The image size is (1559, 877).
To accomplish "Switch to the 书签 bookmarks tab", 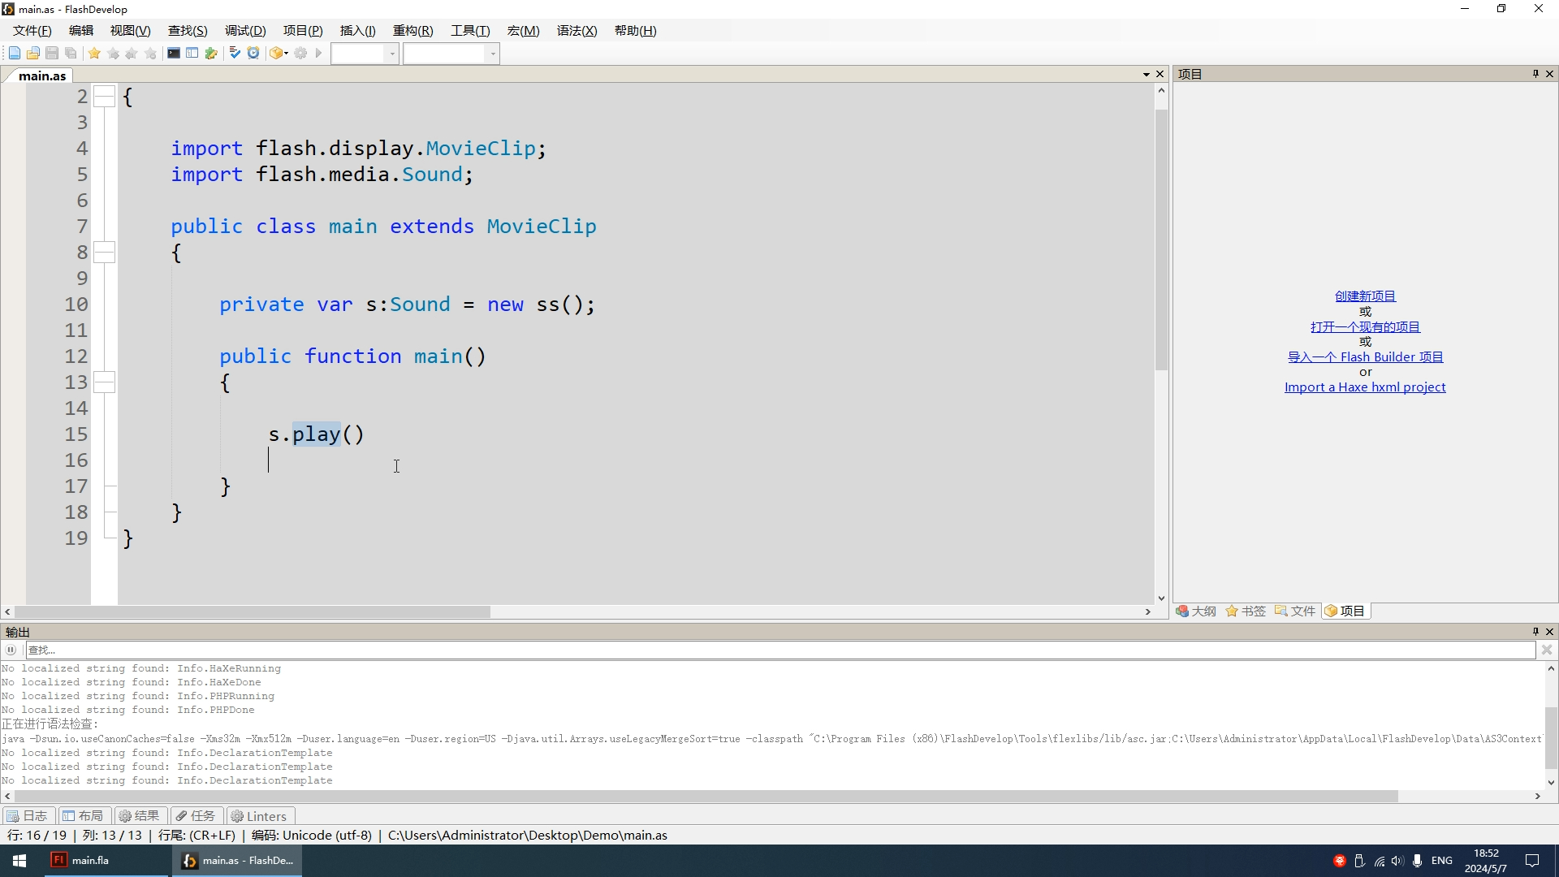I will point(1246,611).
